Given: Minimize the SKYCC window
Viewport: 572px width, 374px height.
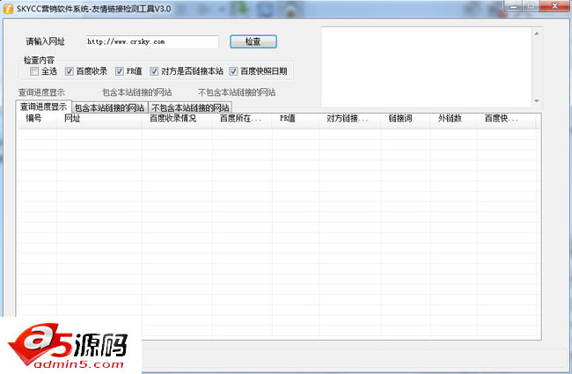Looking at the screenshot, I should pos(514,6).
